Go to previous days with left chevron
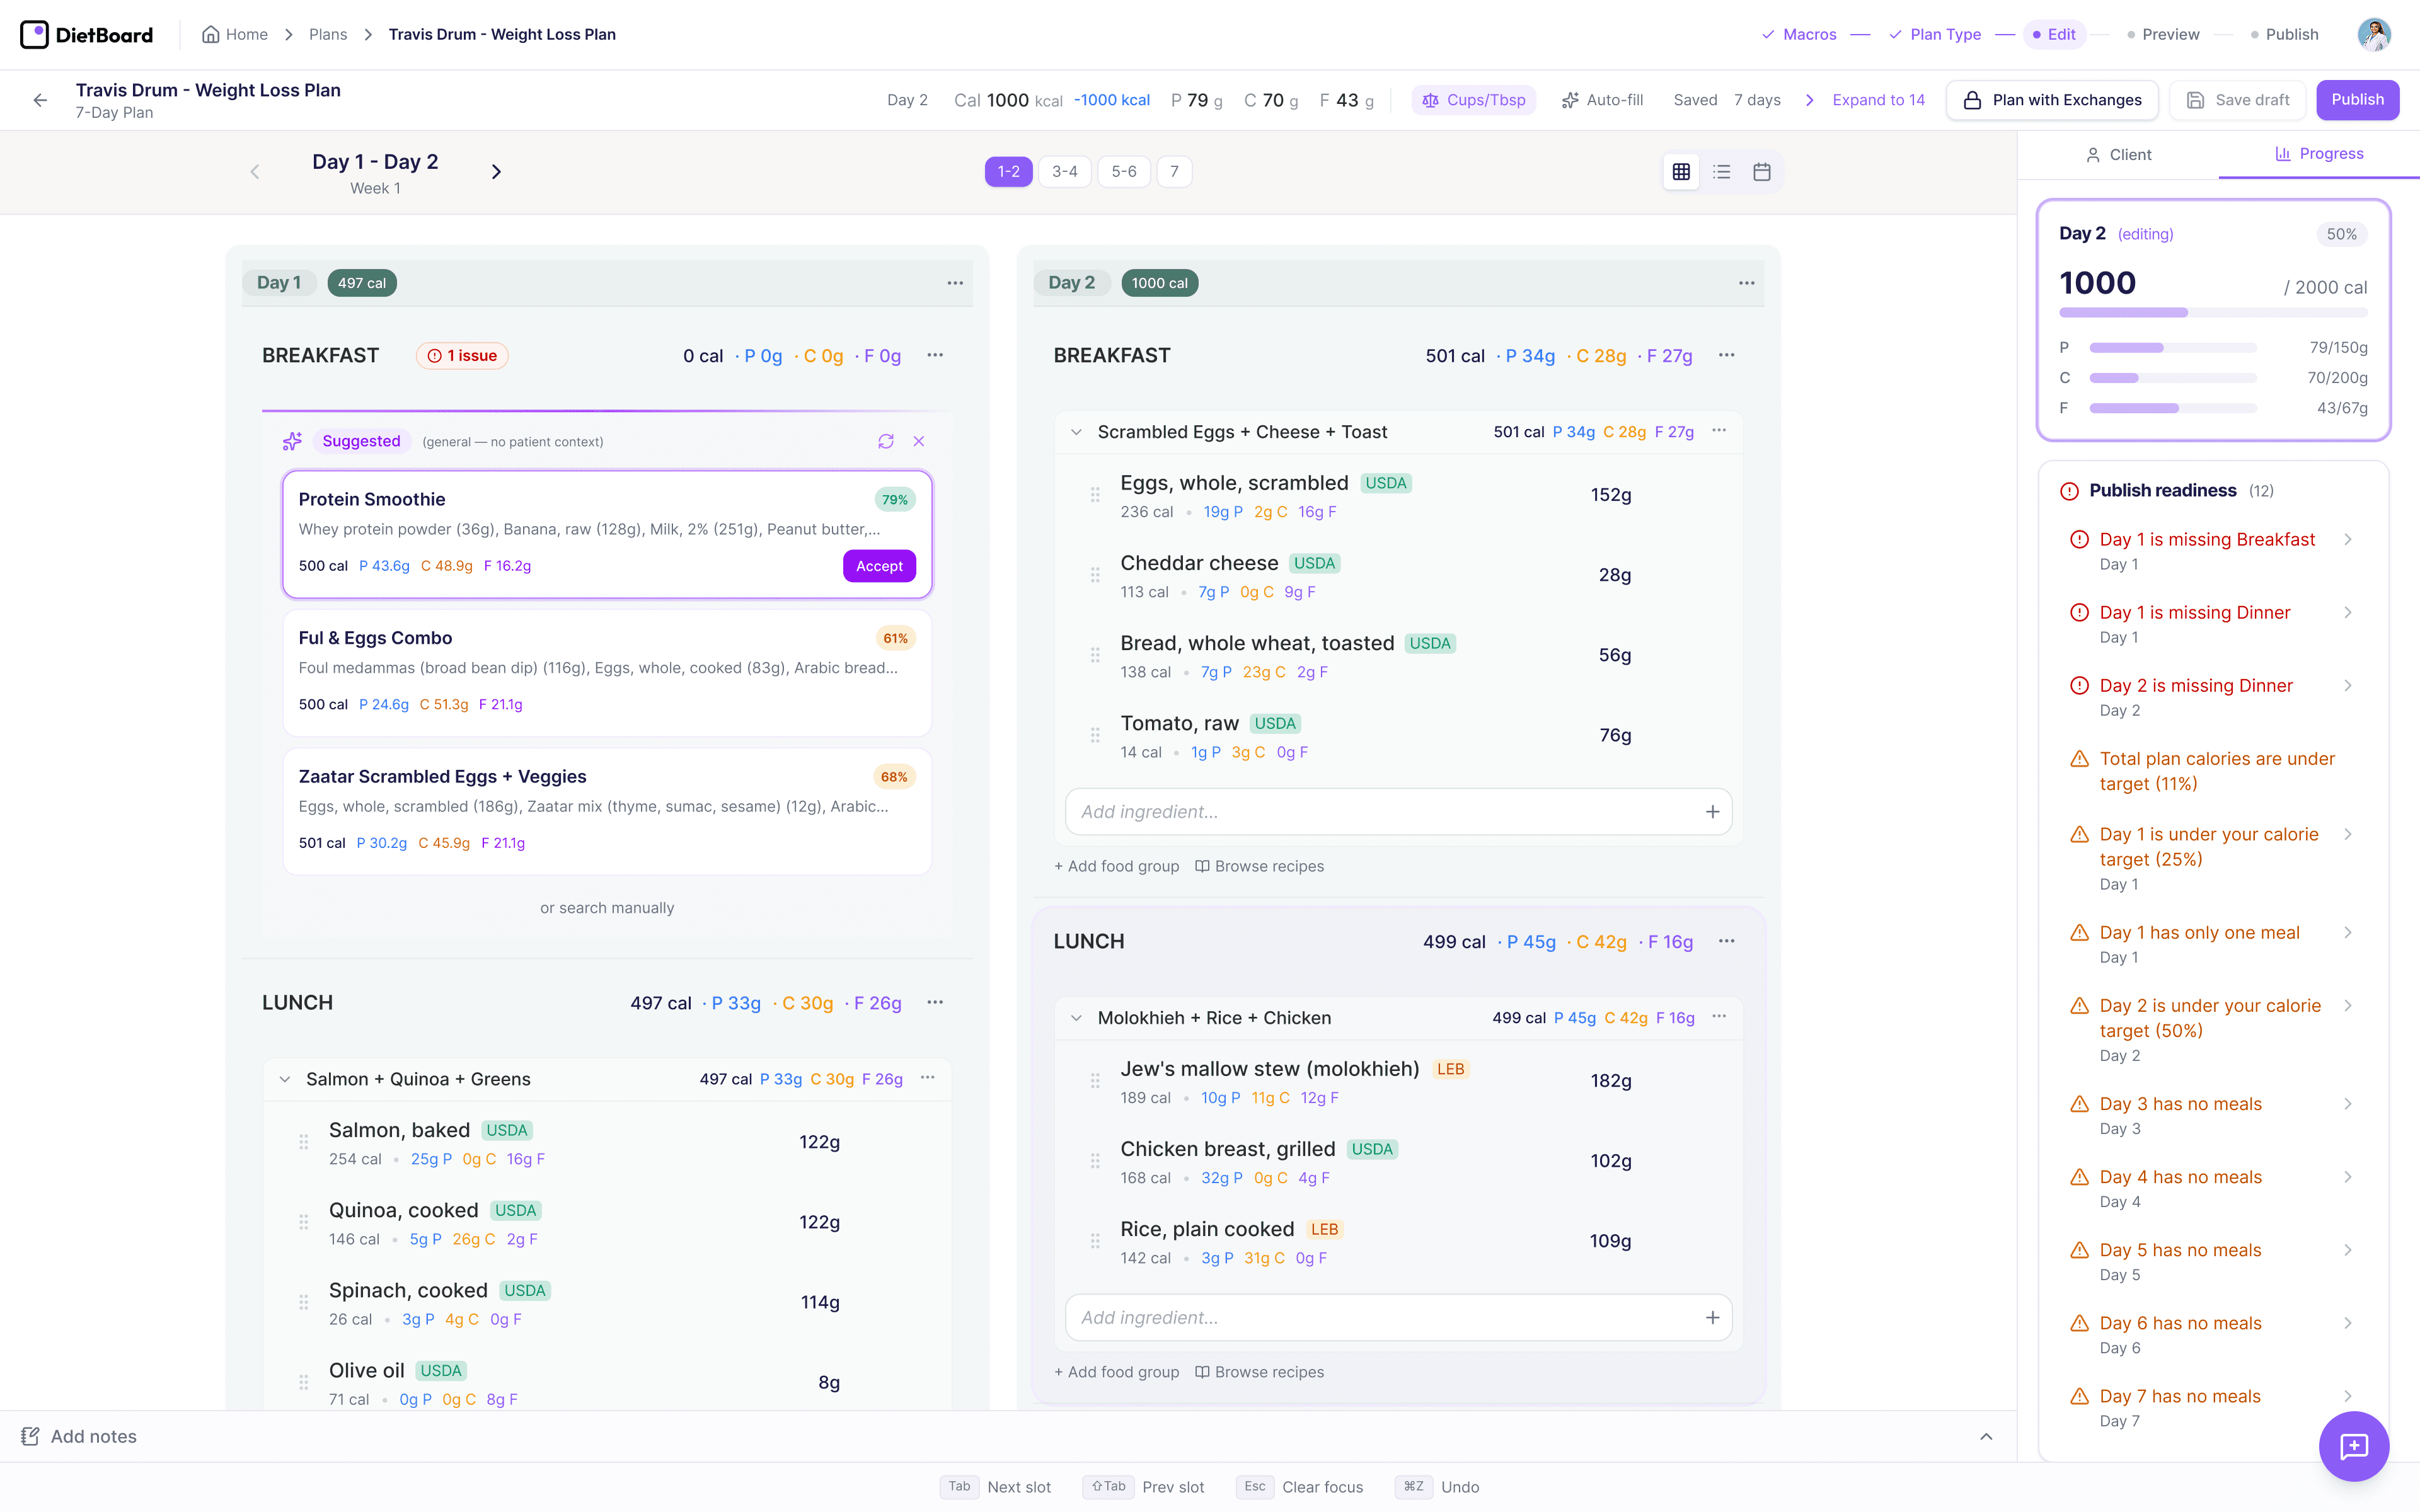The width and height of the screenshot is (2420, 1512). (x=255, y=172)
